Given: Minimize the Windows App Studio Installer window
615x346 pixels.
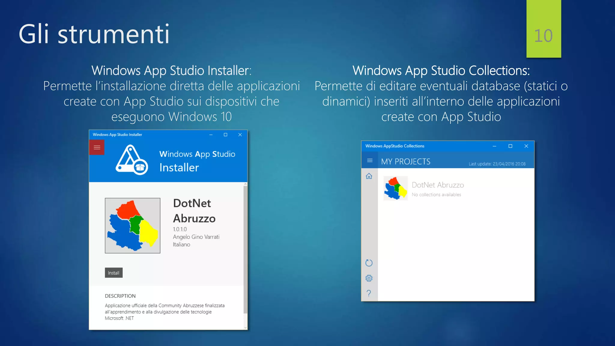Looking at the screenshot, I should pyautogui.click(x=211, y=135).
